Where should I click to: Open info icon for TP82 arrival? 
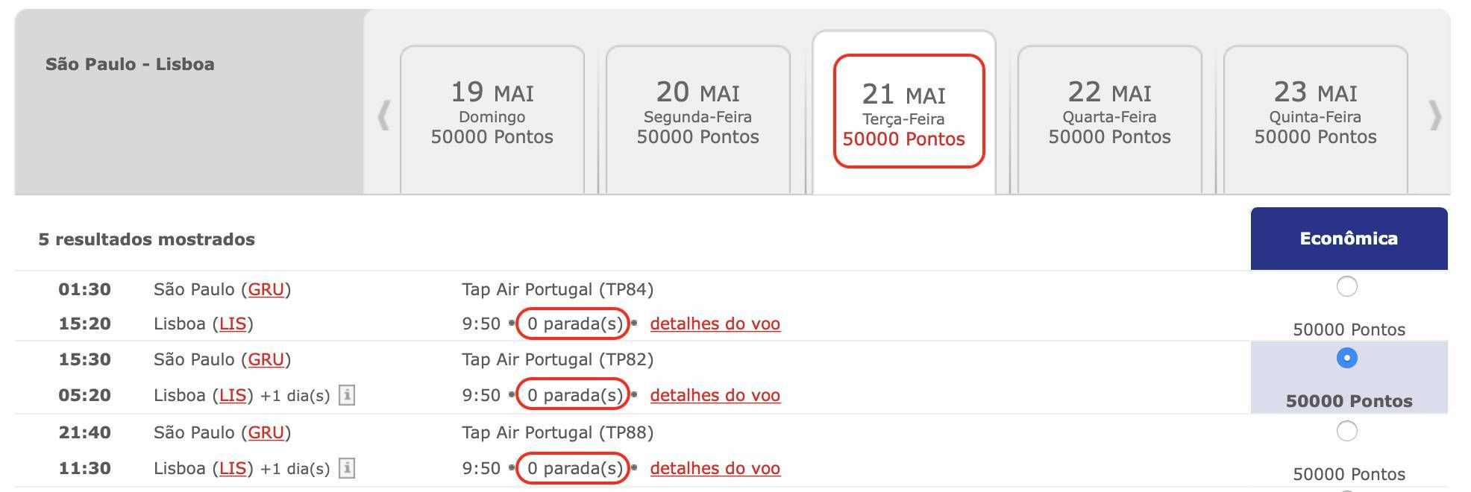coord(347,395)
